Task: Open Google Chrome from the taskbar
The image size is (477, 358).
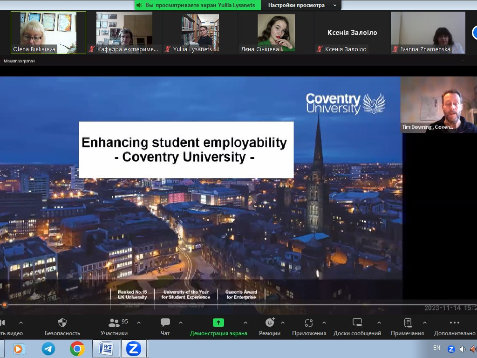Action: coord(77,349)
